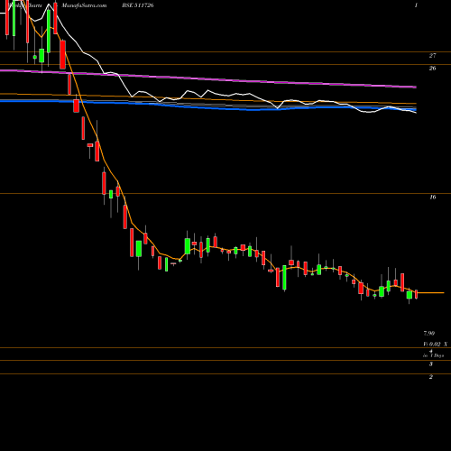Screen dimensions: 451x451
Task: Click the 7.99 last price value
Action: pyautogui.click(x=429, y=333)
